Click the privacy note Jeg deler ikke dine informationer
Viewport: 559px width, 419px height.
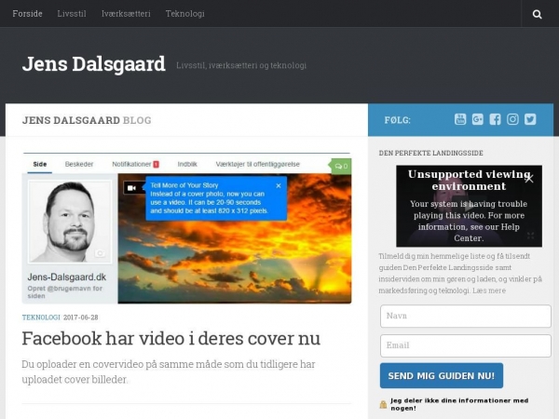point(459,404)
